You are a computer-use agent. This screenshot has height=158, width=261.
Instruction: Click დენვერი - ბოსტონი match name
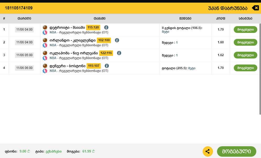pyautogui.click(x=68, y=66)
